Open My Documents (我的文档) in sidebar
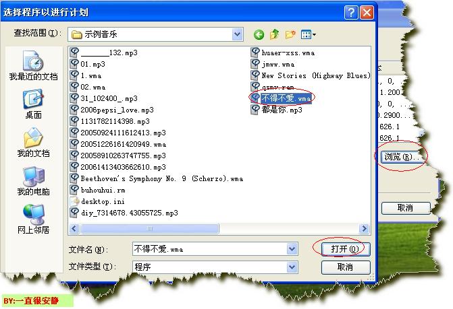Image resolution: width=453 pixels, height=309 pixels. pyautogui.click(x=33, y=142)
